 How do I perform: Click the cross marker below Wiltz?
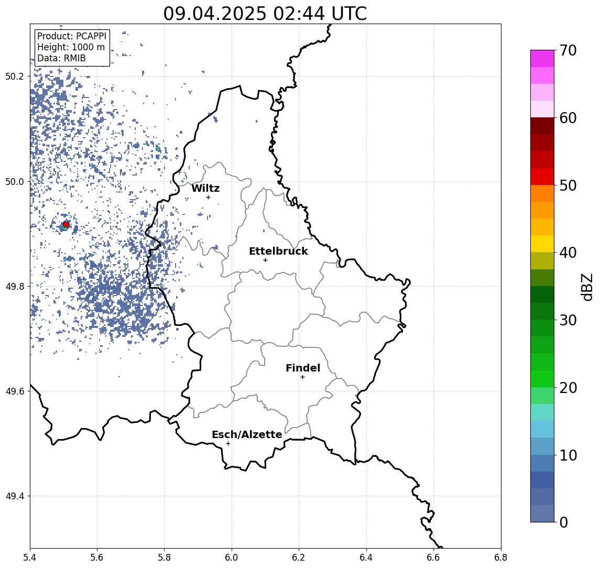208,198
